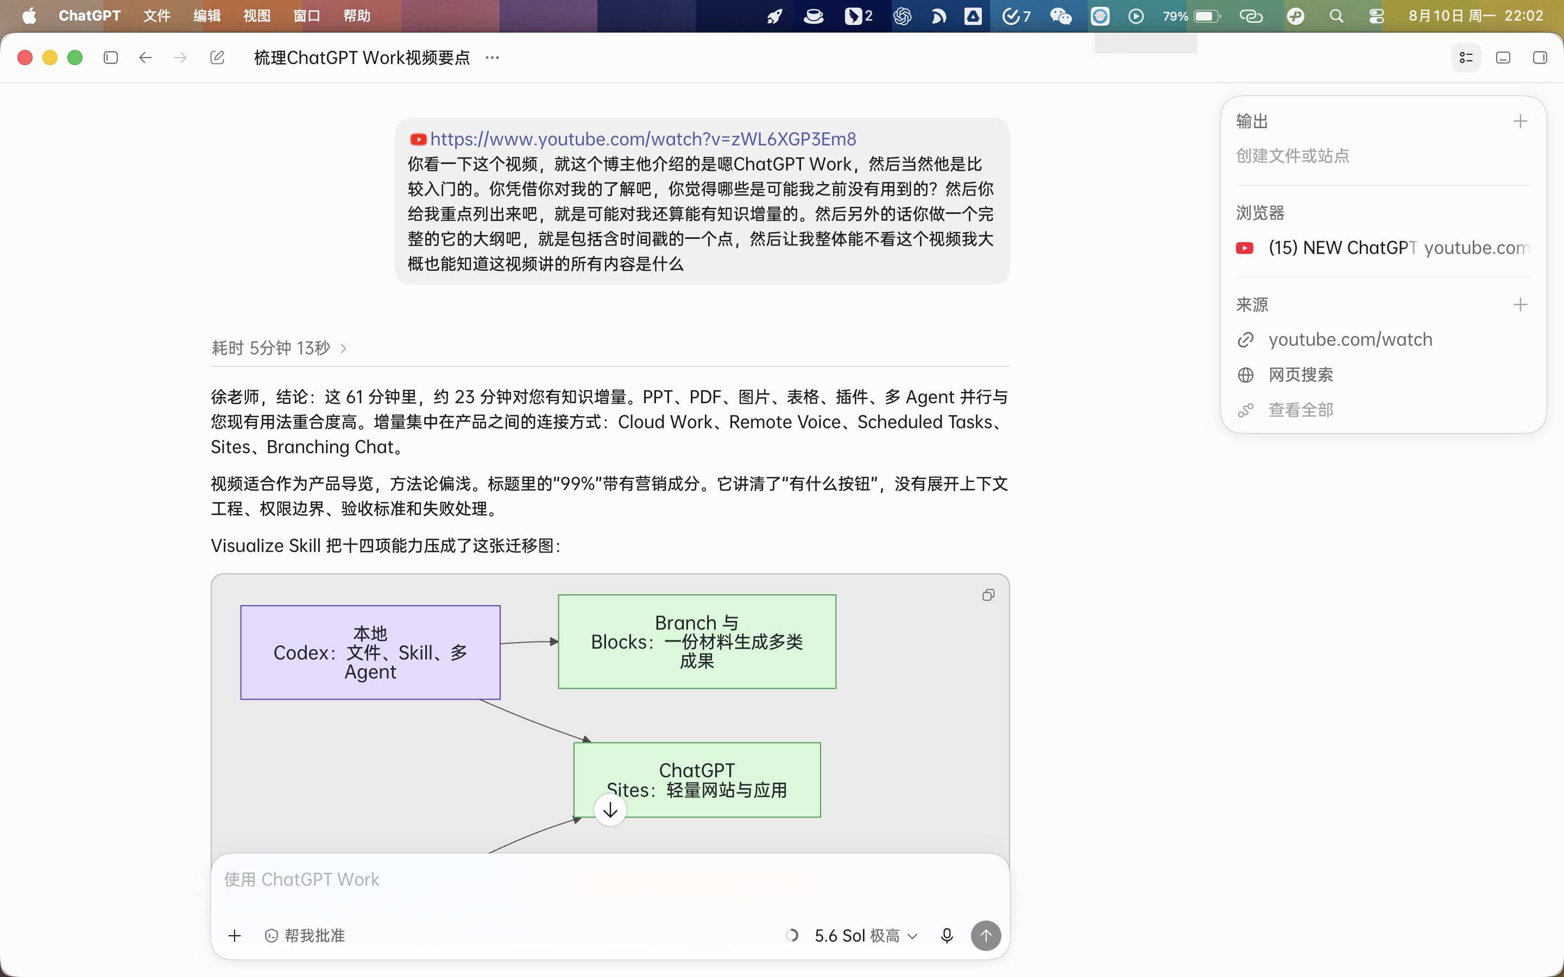Click the conversation title 梳理ChatGPT Work视频要点

[362, 58]
